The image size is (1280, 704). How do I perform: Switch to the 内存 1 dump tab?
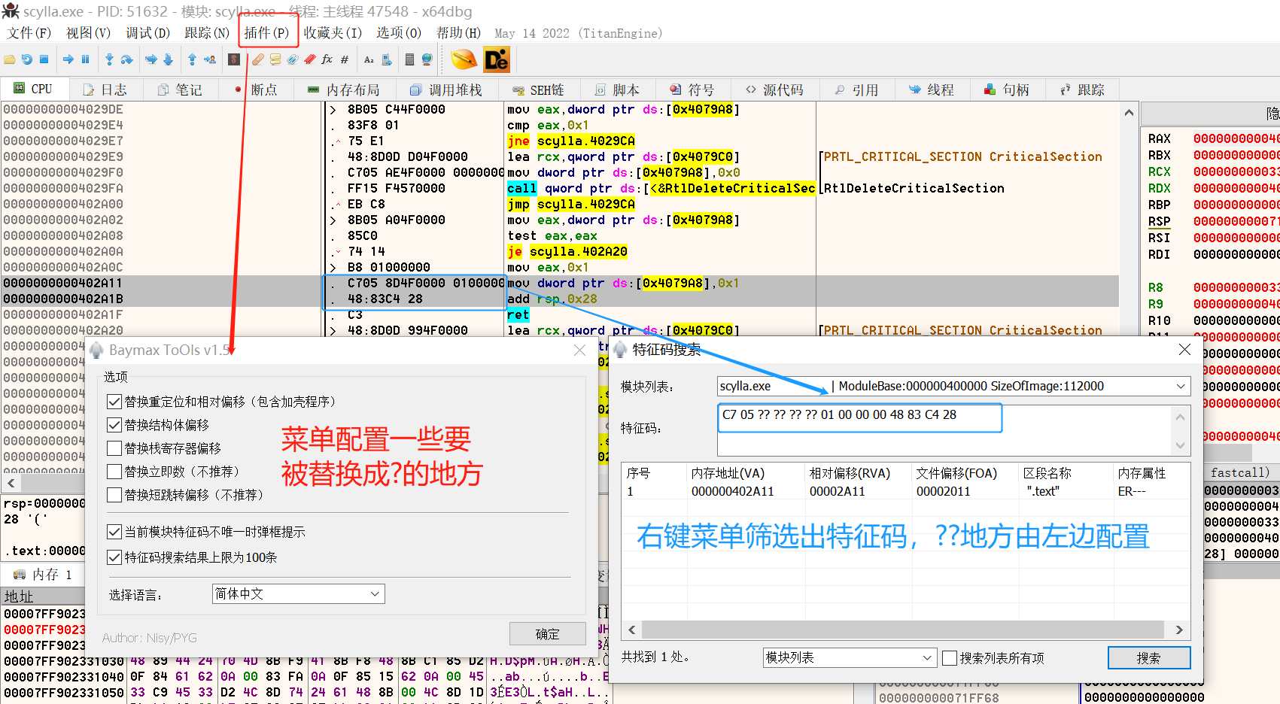click(44, 575)
